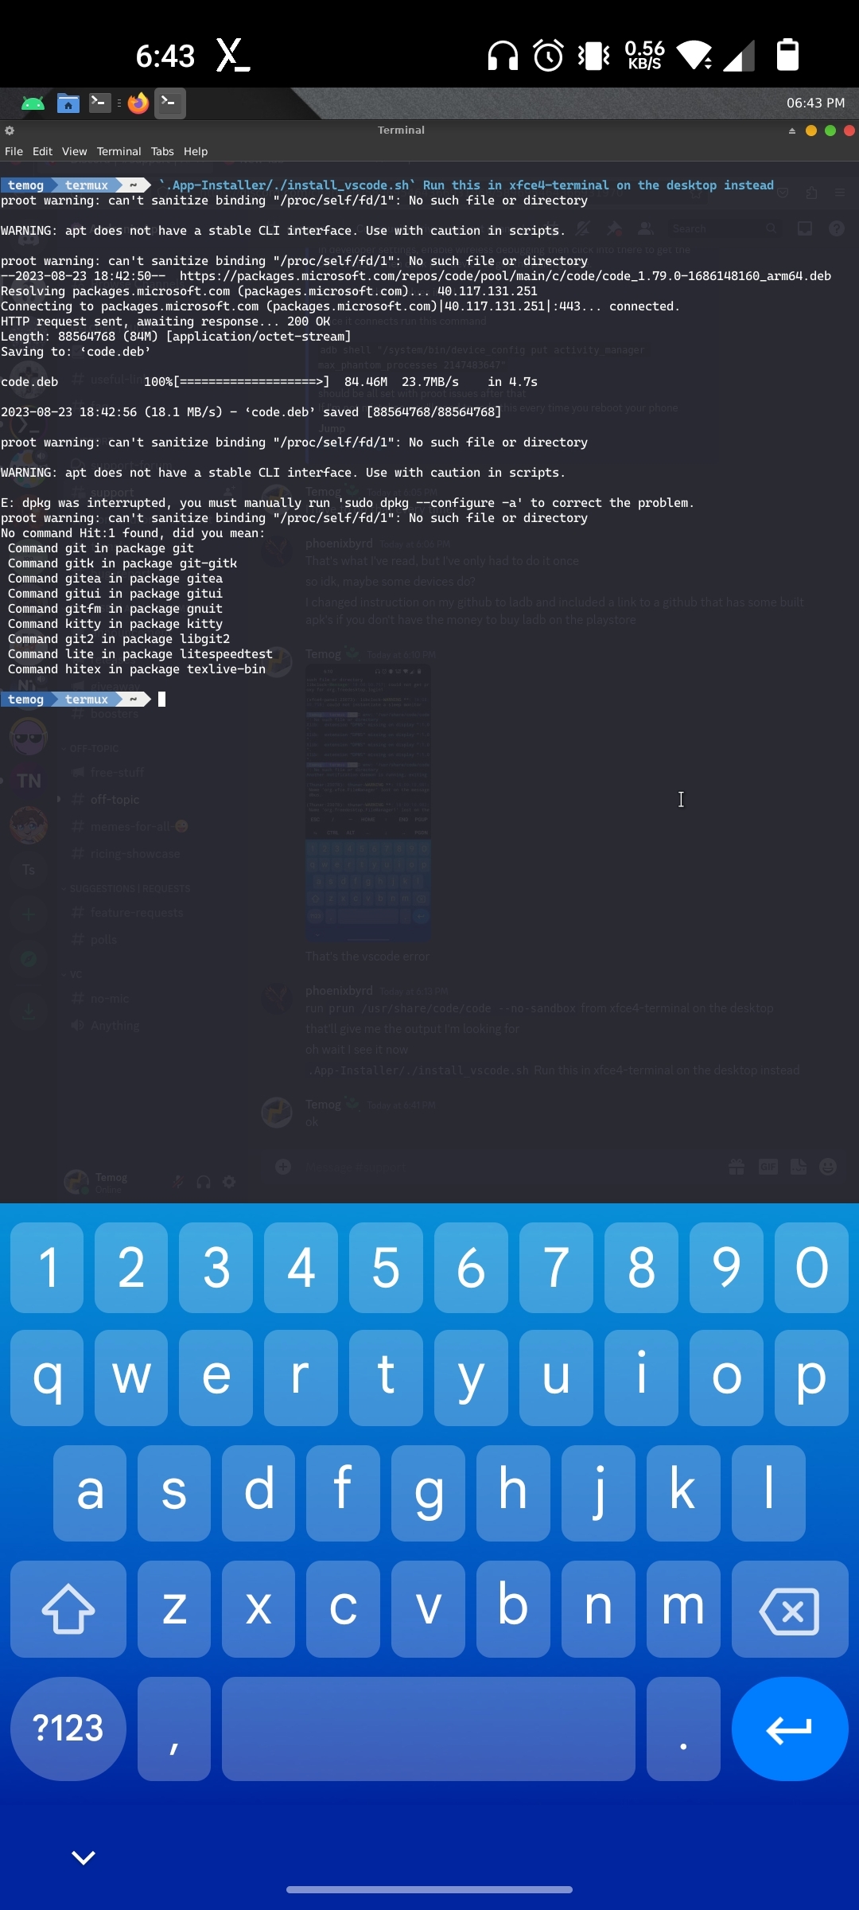Tap the letter l key
Image resolution: width=859 pixels, height=1910 pixels.
point(768,1493)
